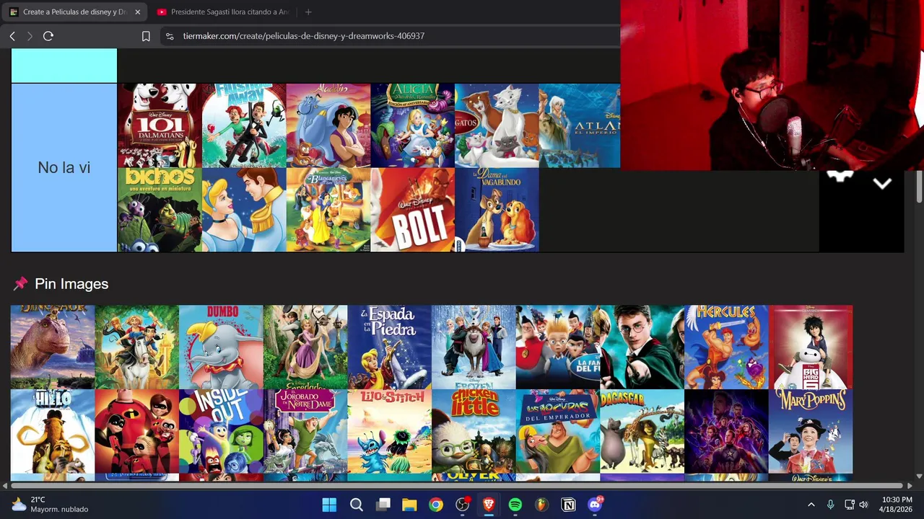Open Windows taskbar search
This screenshot has height=519, width=924.
pyautogui.click(x=356, y=505)
